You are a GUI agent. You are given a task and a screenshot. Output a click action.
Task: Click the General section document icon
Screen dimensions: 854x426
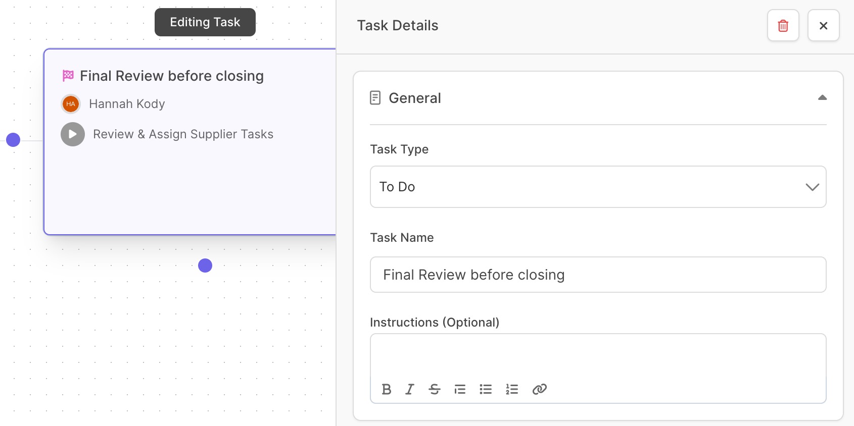[375, 98]
